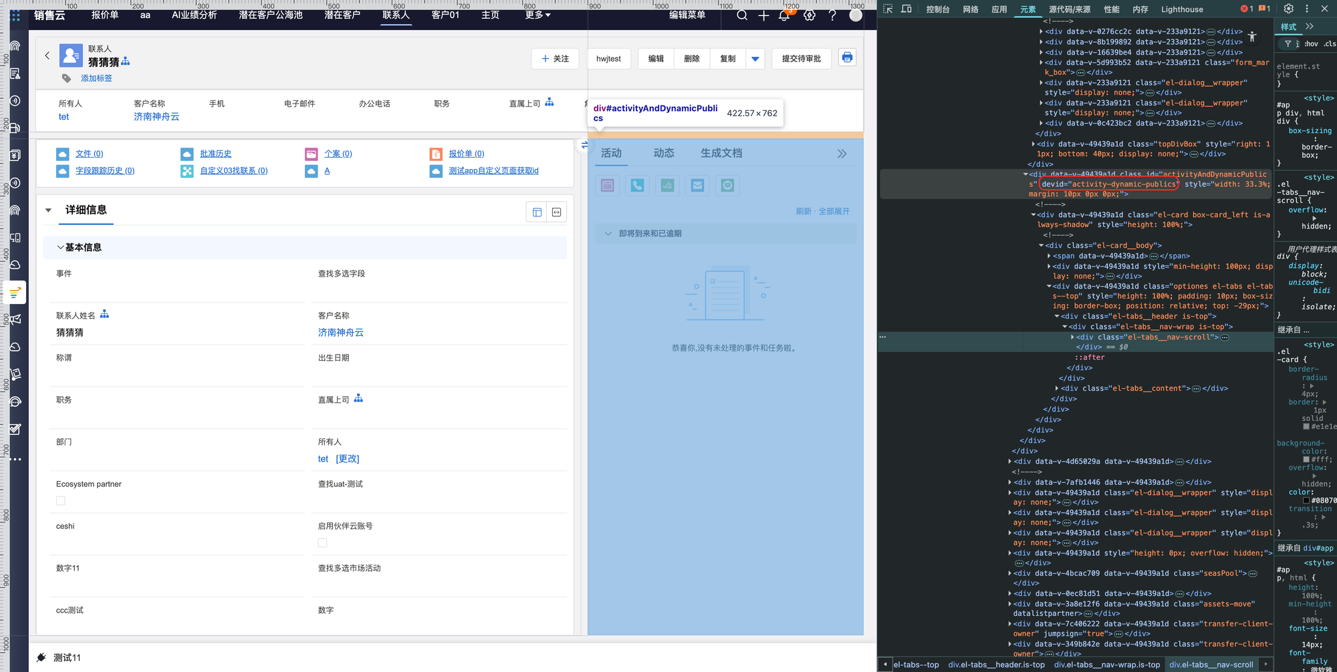This screenshot has height=672, width=1337.
Task: Collapse the 基本信息 section
Action: [x=61, y=248]
